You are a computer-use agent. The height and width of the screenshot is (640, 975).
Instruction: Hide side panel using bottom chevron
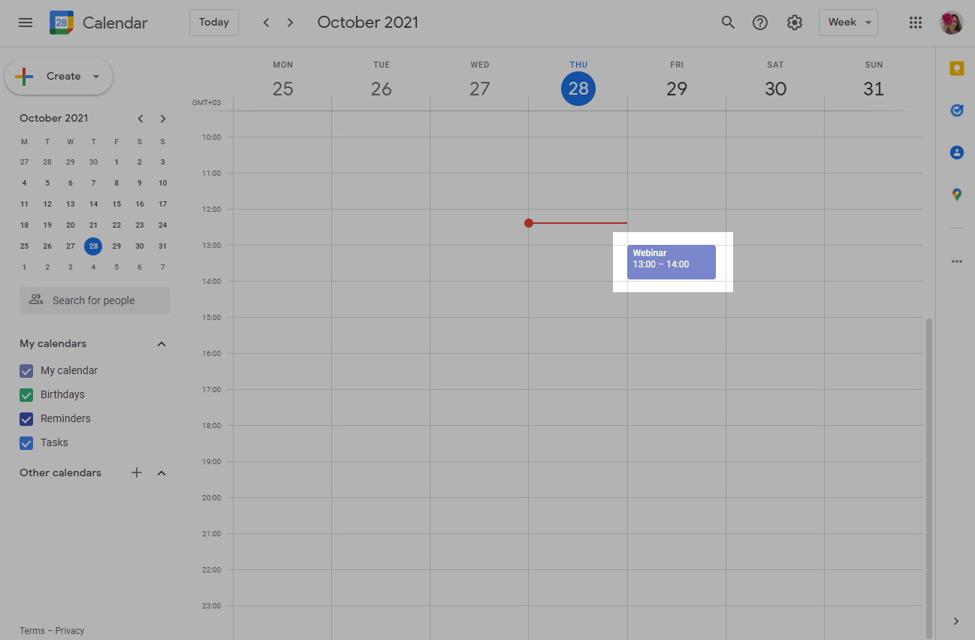[x=956, y=621]
